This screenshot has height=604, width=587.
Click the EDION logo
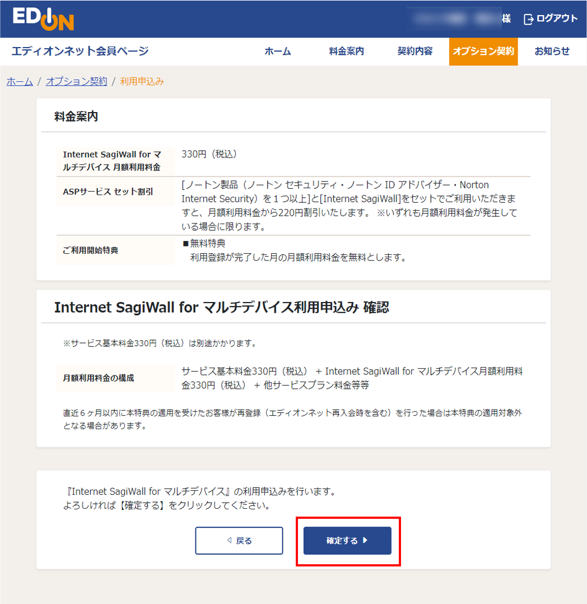click(43, 19)
